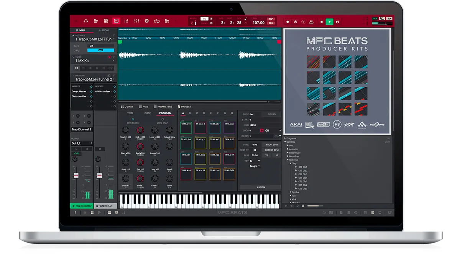The height and width of the screenshot is (258, 460).
Task: Open the Looper icon in toolbar
Action: pyautogui.click(x=157, y=21)
